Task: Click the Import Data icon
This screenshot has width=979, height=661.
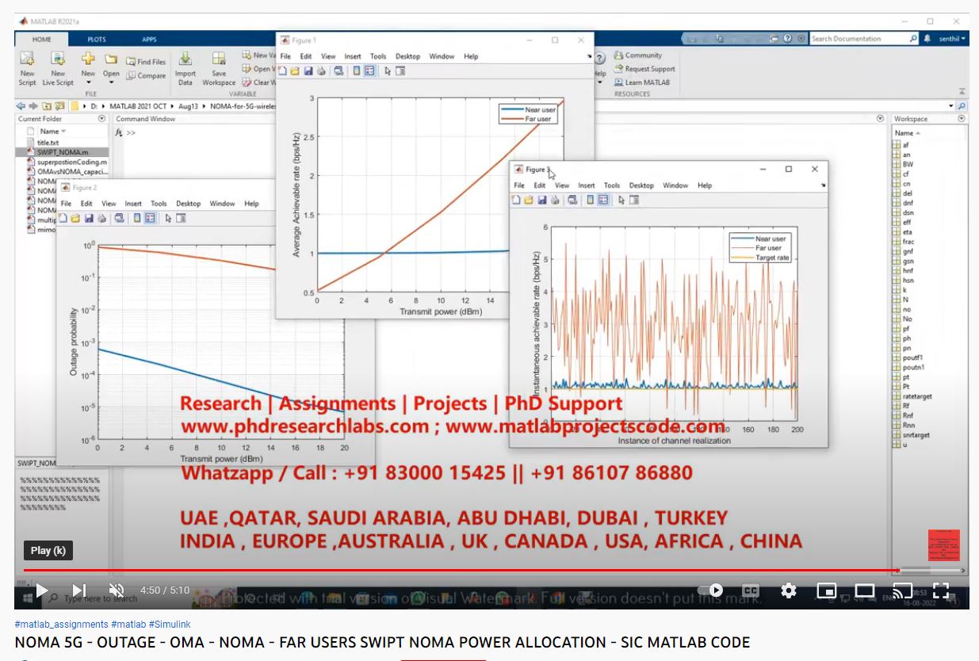Action: click(185, 61)
